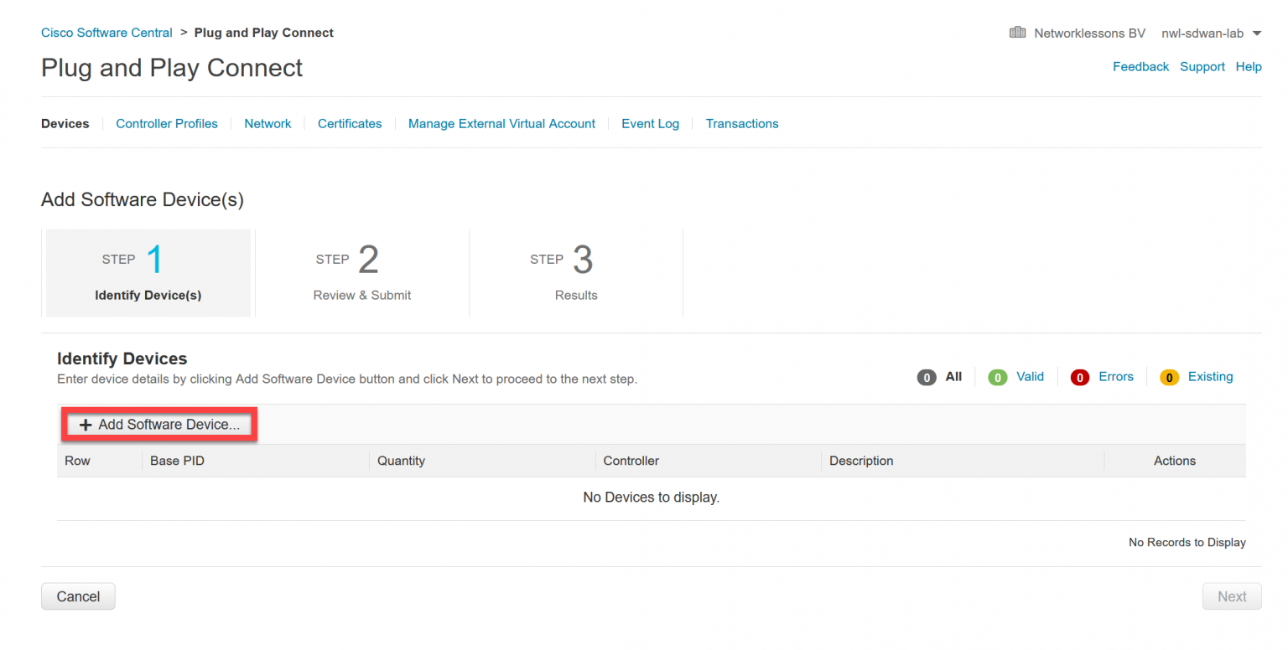Click the Add Software Device button

[x=159, y=425]
